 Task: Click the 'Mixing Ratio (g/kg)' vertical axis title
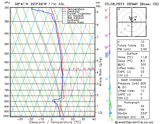coord(100,72)
